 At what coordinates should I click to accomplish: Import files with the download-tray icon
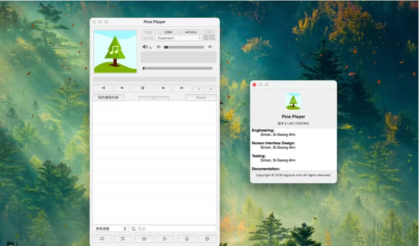click(144, 239)
